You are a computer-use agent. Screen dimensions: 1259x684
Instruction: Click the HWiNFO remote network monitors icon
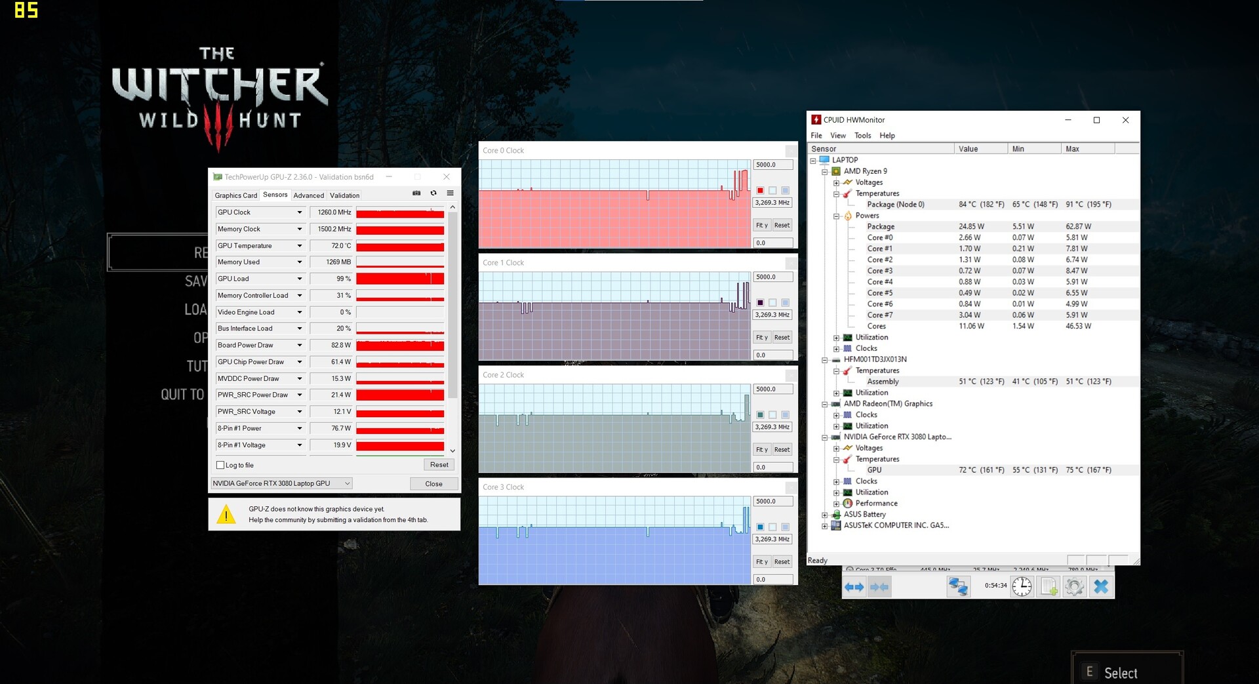[x=958, y=586]
